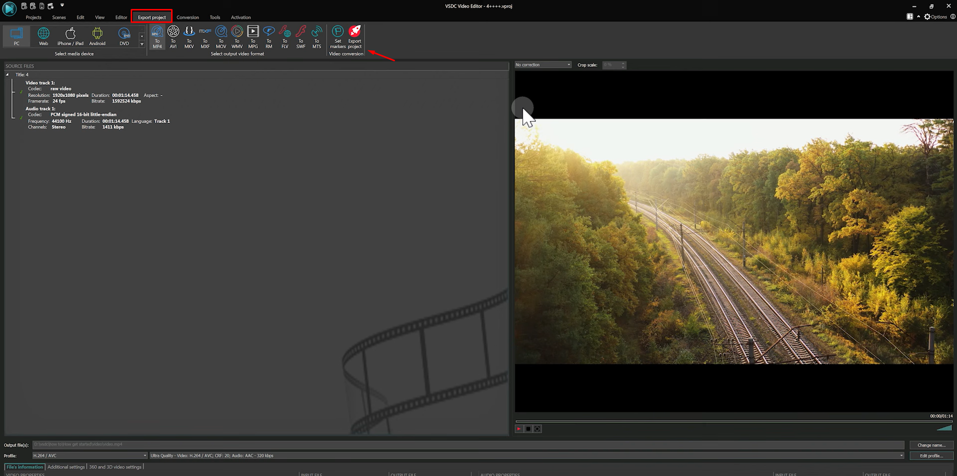Select the Web media device
The height and width of the screenshot is (476, 957).
pyautogui.click(x=43, y=35)
